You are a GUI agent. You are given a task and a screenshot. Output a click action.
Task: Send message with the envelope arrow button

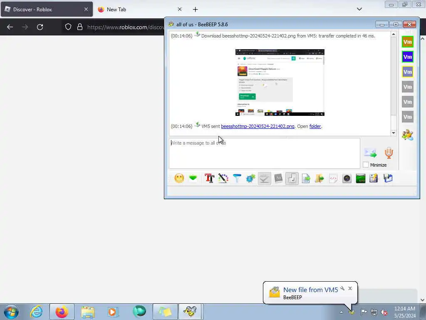coord(371,153)
